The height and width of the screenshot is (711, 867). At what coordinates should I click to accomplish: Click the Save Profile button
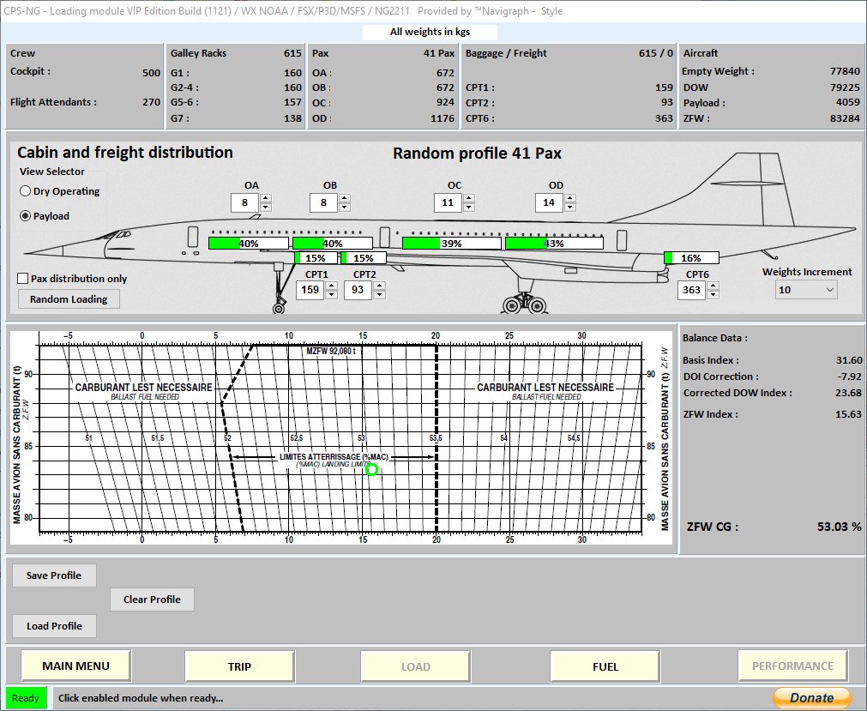(x=54, y=575)
